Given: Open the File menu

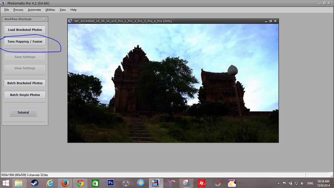Looking at the screenshot, I should (x=7, y=10).
